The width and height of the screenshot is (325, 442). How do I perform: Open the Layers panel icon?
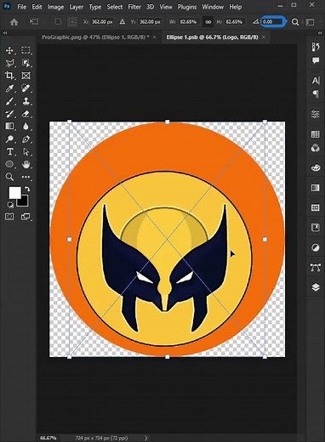click(316, 287)
